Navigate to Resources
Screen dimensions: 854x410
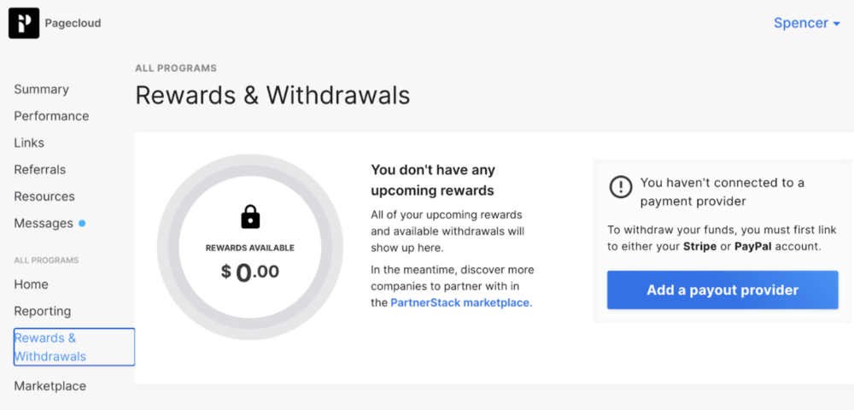pos(44,196)
